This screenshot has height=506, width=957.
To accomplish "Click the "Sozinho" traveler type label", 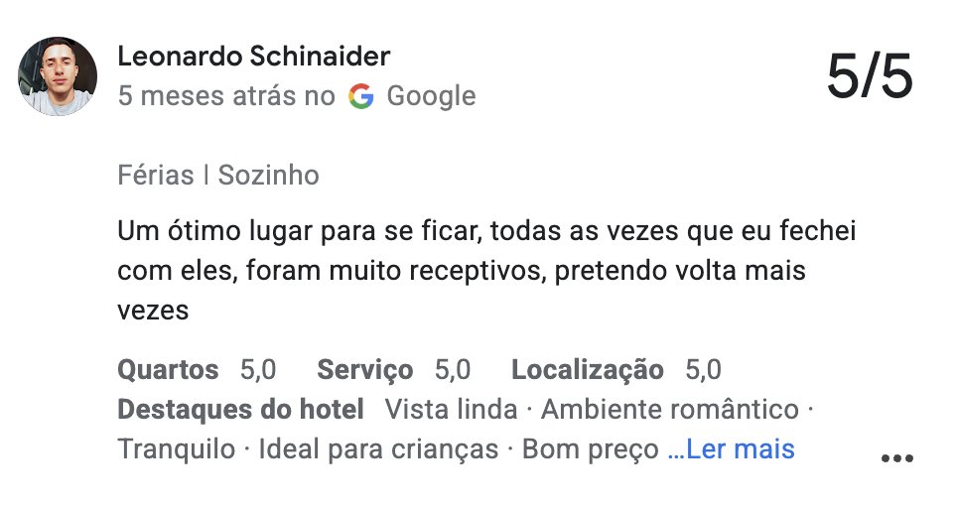I will pos(269,176).
